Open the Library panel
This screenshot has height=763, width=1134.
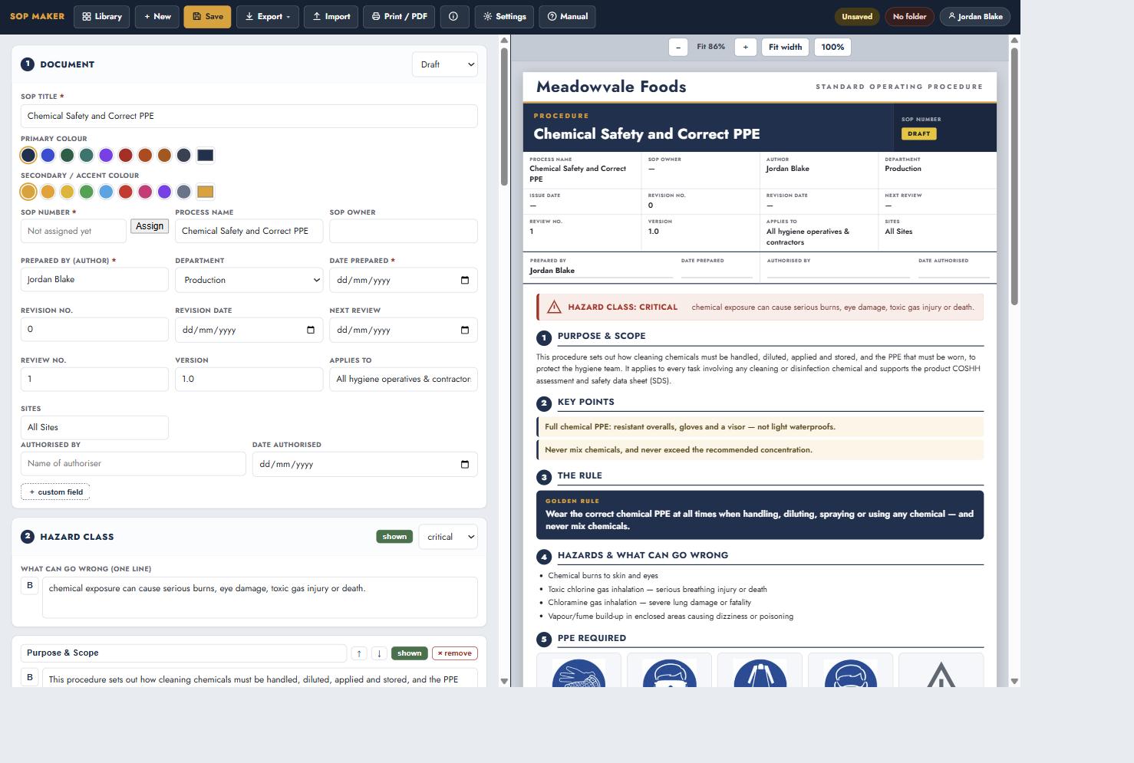[x=101, y=16]
